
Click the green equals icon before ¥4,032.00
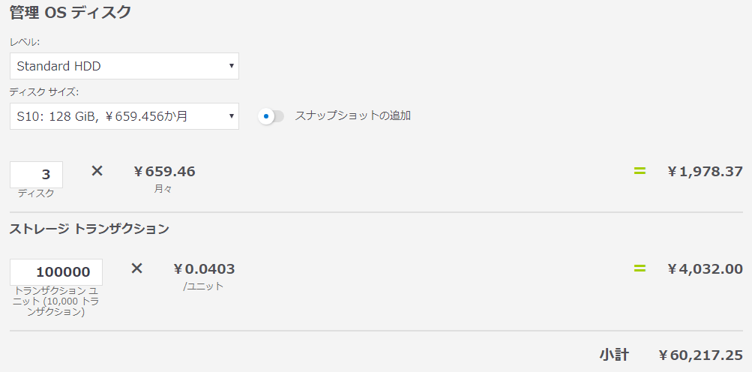click(640, 268)
